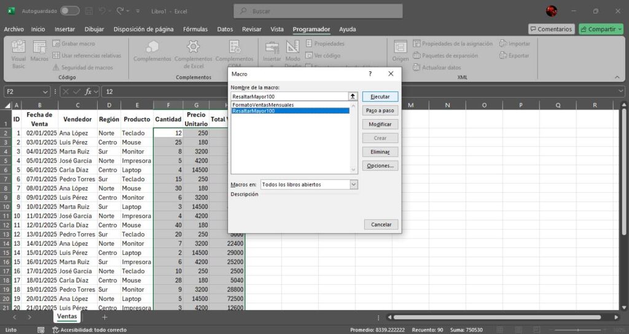Open Quick Access Toolbar customization dropdown
The width and height of the screenshot is (629, 334).
tap(138, 11)
